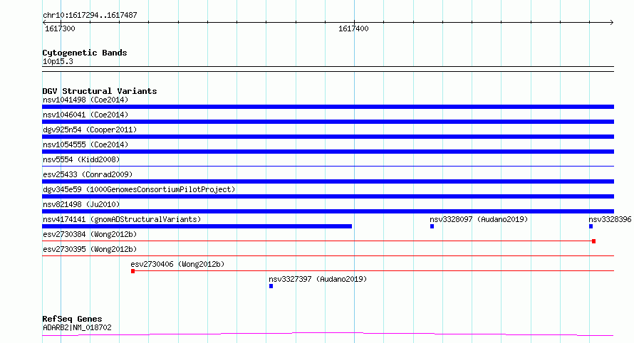
Task: Select the nsv1046041 (Coe2014) variant bar
Action: coord(328,122)
